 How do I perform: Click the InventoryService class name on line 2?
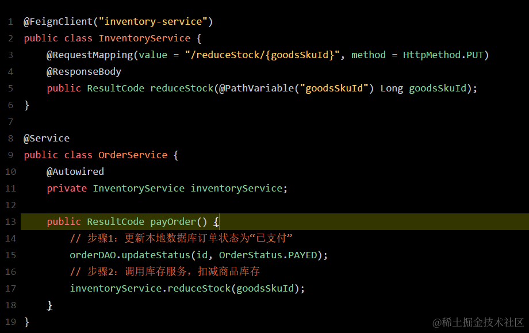coord(144,39)
